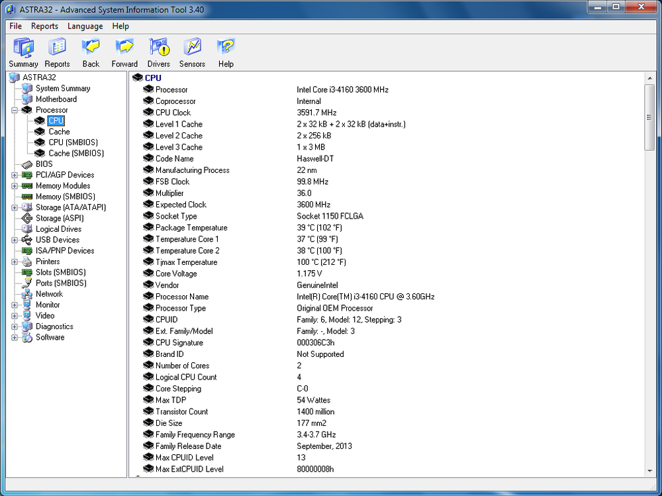Click the ASTRA32 root computer icon
Viewport: 662px width, 496px height.
click(15, 77)
